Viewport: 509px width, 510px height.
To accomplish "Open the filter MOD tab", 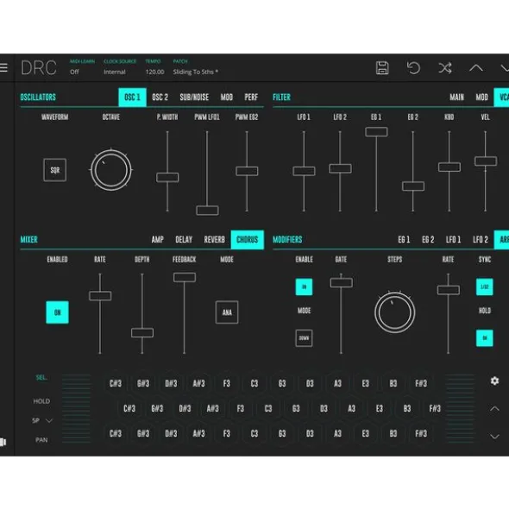I will (481, 98).
